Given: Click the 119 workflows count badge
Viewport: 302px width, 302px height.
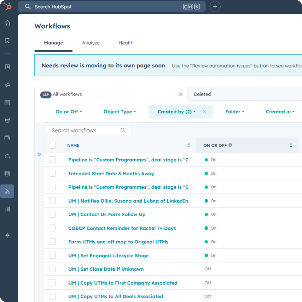Looking at the screenshot, I should point(46,95).
